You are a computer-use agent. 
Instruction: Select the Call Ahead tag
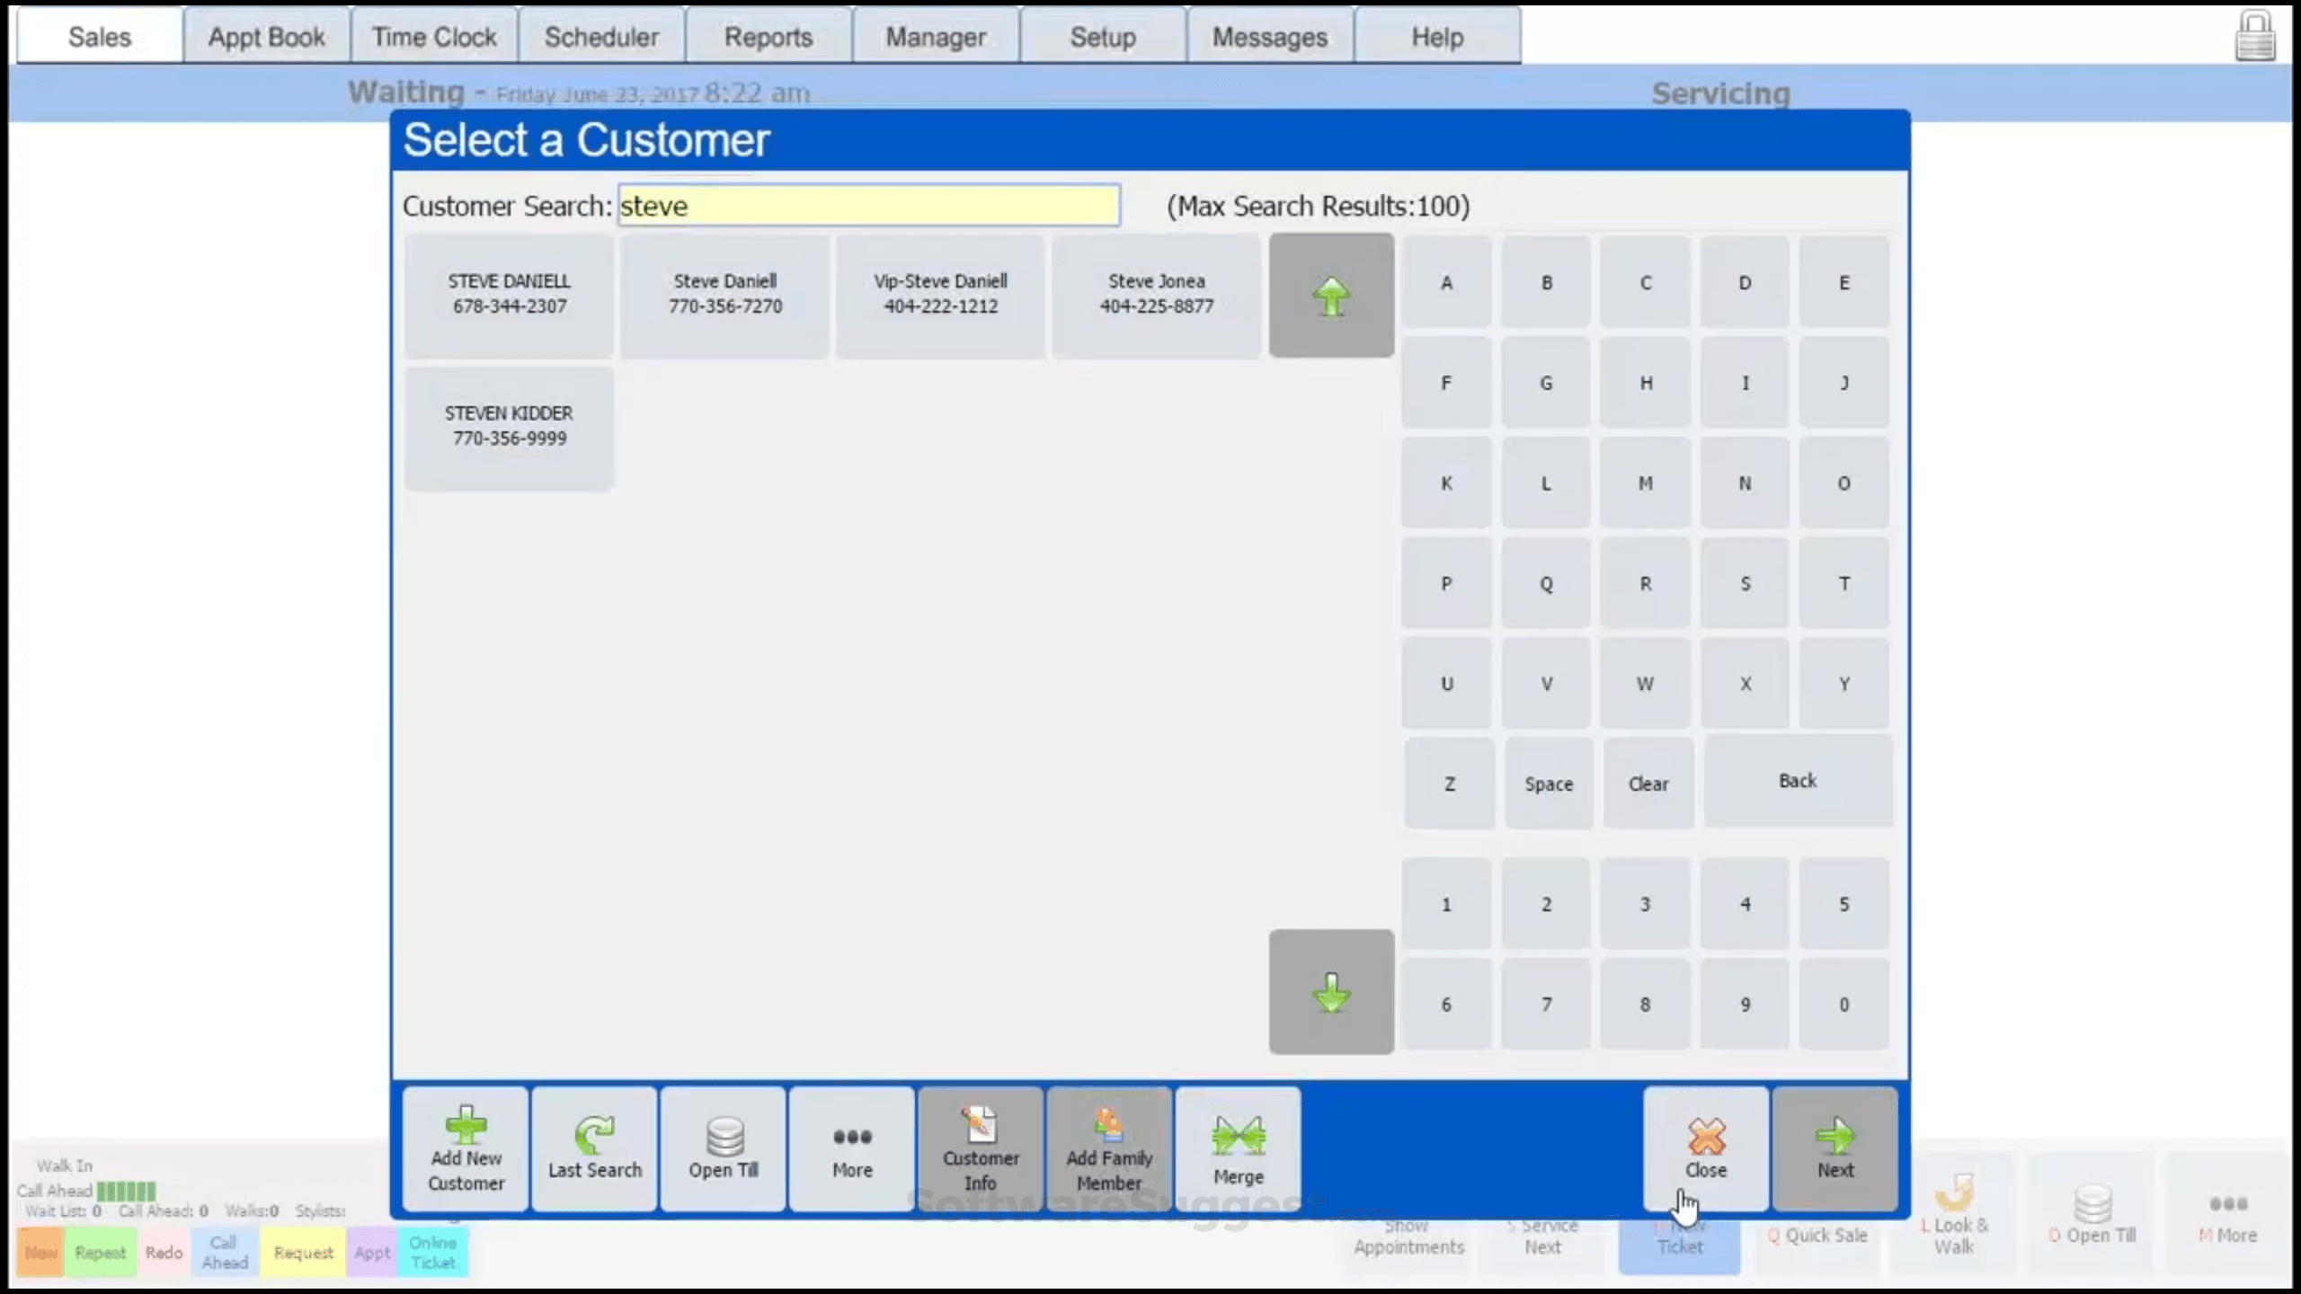click(x=223, y=1251)
